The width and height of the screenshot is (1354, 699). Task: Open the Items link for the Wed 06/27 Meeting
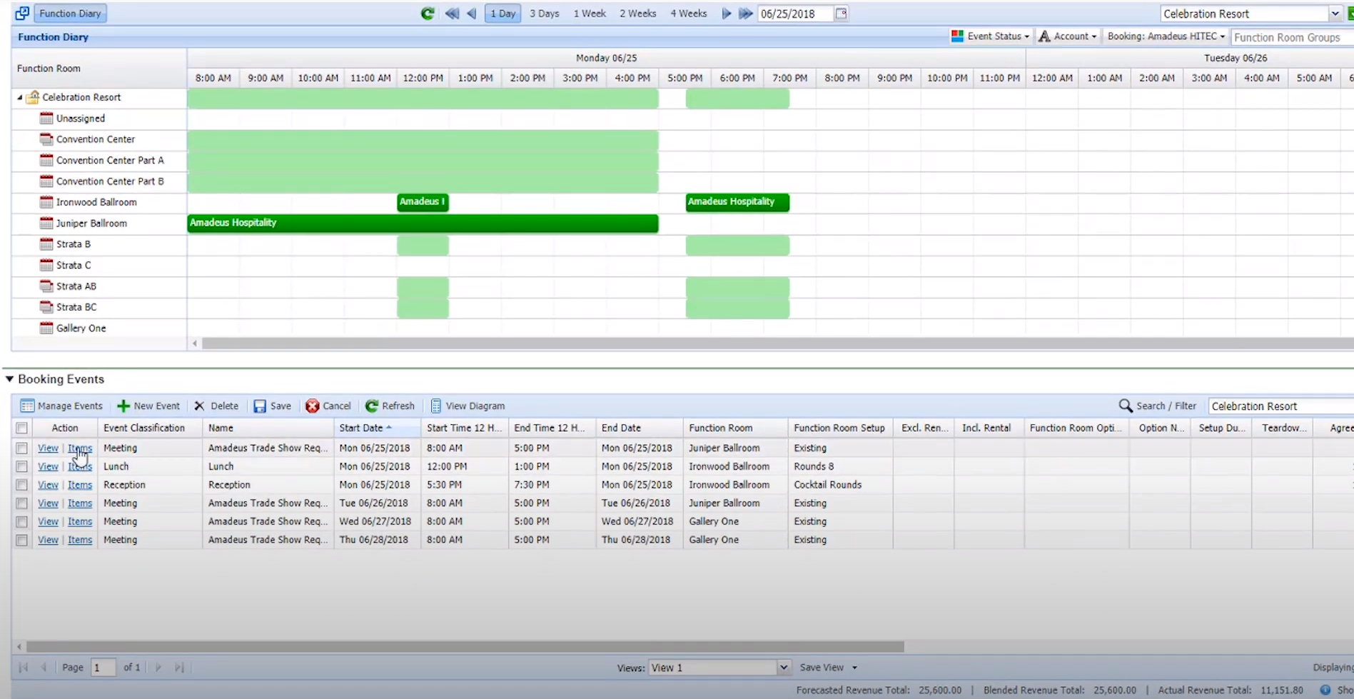[80, 522]
